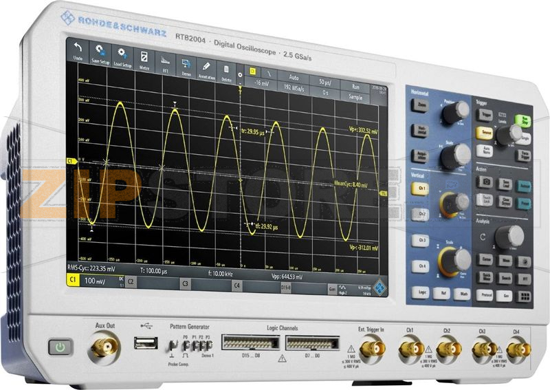Push the Zoom hardware button
This screenshot has width=550, height=390.
coord(421,105)
